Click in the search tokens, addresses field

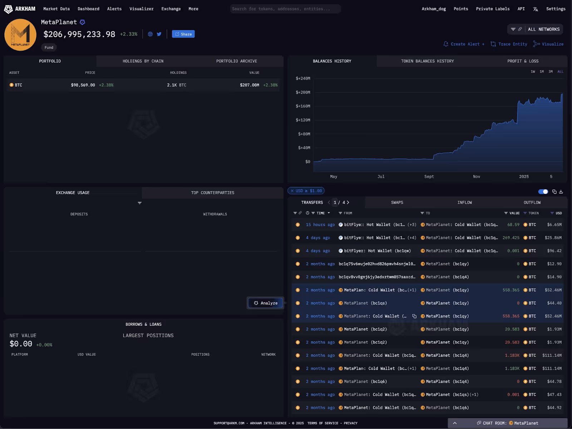pos(285,9)
